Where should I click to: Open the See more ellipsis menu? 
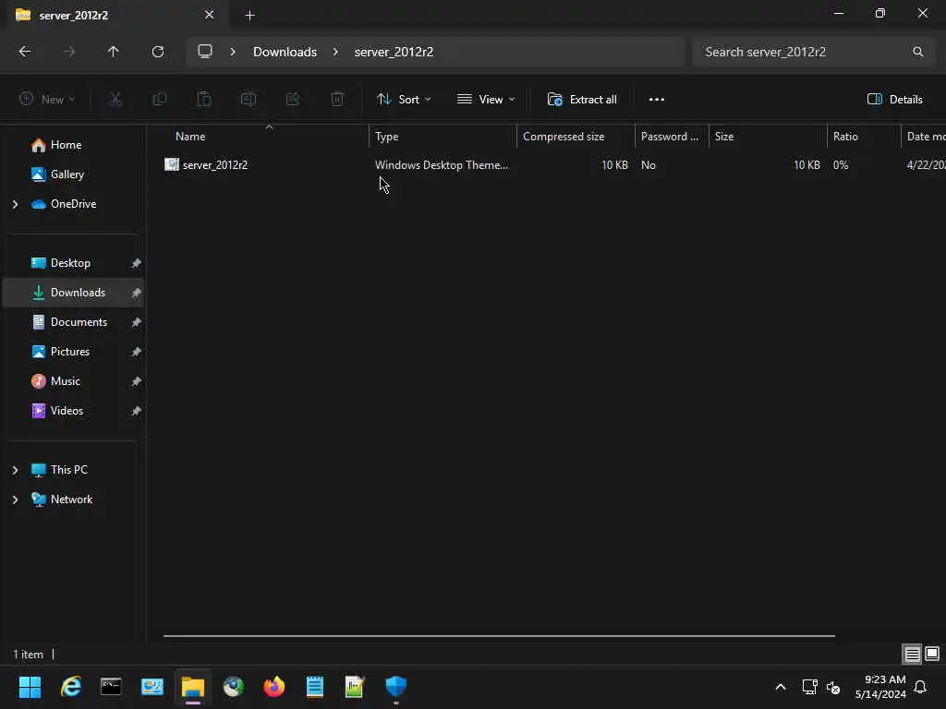click(657, 100)
